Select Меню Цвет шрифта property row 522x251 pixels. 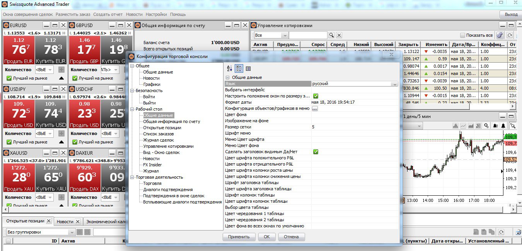click(x=311, y=139)
